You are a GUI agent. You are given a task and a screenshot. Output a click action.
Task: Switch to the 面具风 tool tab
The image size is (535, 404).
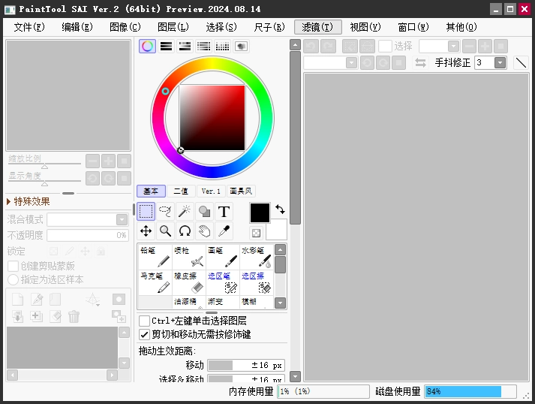(x=241, y=191)
